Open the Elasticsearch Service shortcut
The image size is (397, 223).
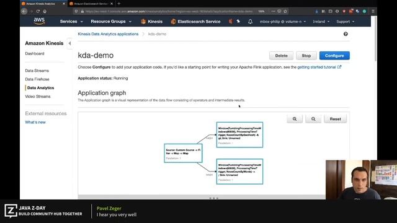coord(195,22)
